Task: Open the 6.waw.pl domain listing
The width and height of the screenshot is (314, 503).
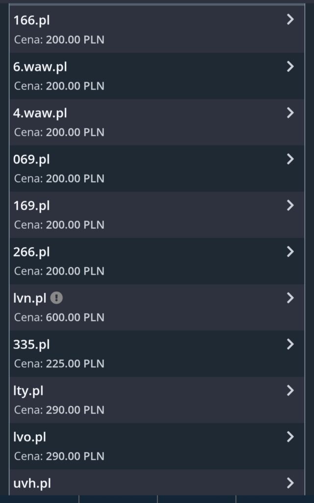Action: click(x=40, y=67)
